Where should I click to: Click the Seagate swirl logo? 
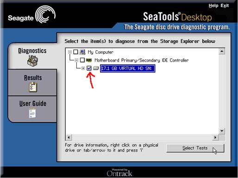coord(45,14)
